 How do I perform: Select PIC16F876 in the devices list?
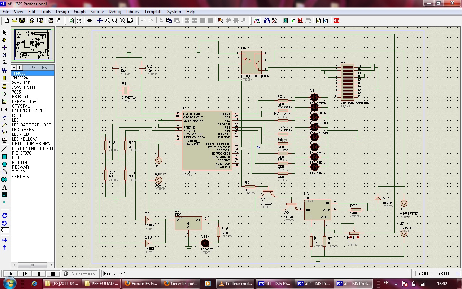click(22, 153)
